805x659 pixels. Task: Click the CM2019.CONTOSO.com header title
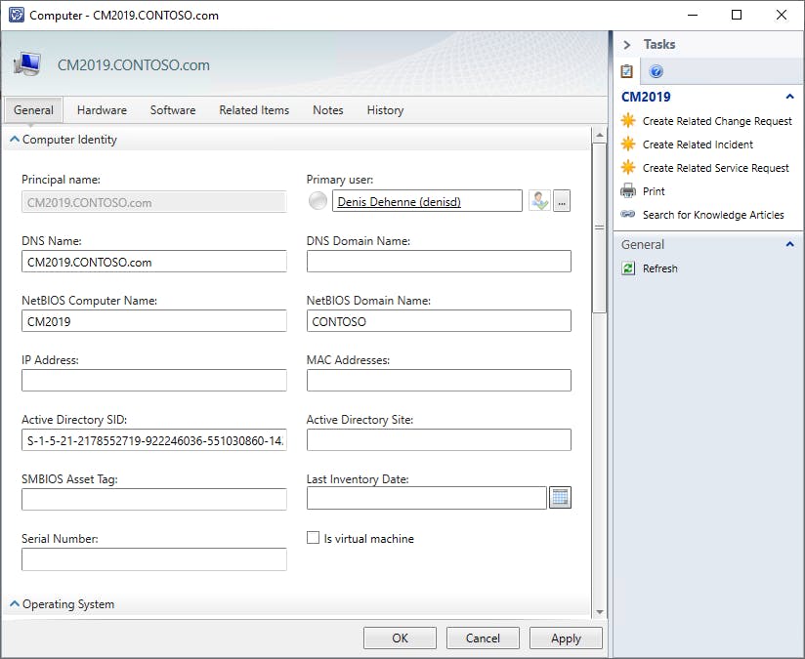pos(134,65)
